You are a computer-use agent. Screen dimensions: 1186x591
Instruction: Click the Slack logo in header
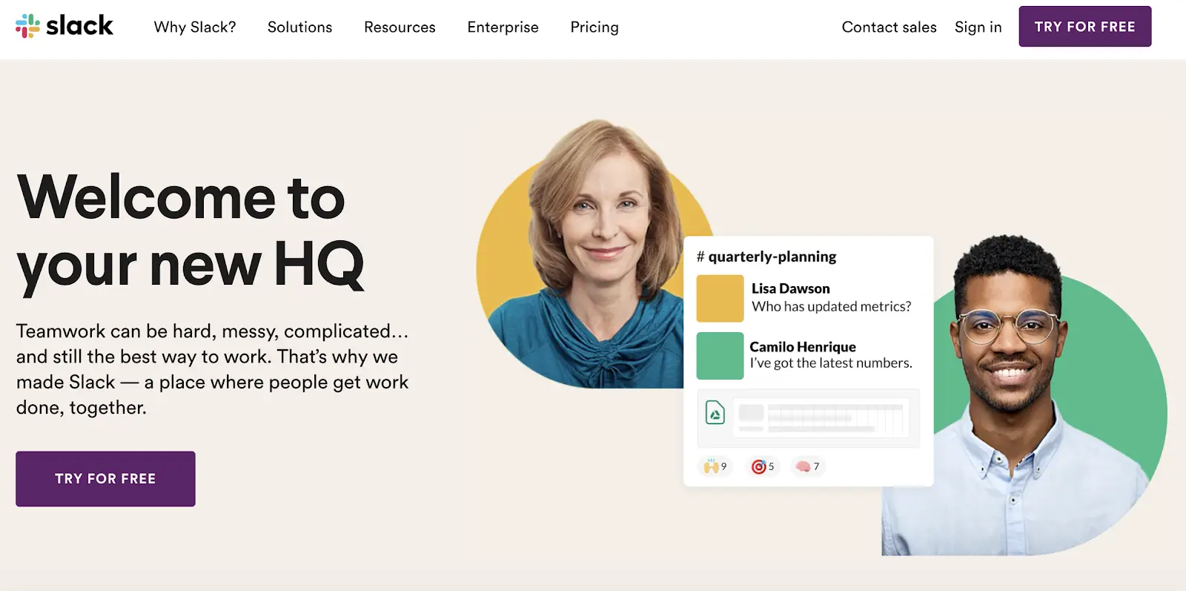click(x=64, y=26)
